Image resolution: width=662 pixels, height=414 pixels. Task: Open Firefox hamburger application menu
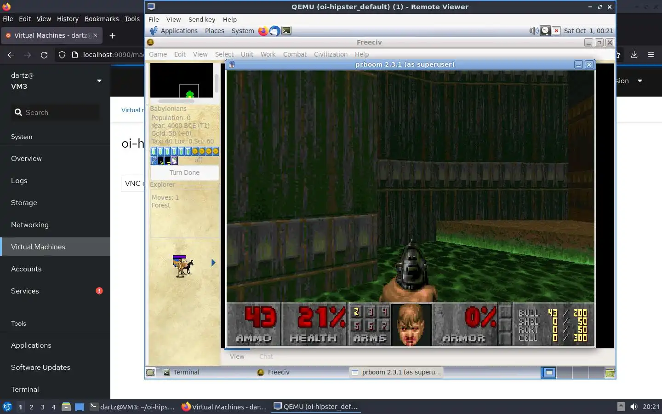point(651,55)
